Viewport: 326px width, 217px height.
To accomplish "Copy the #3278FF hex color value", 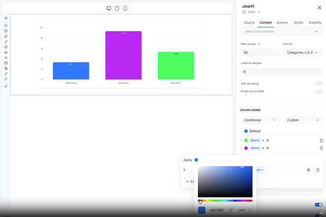I will point(231,210).
